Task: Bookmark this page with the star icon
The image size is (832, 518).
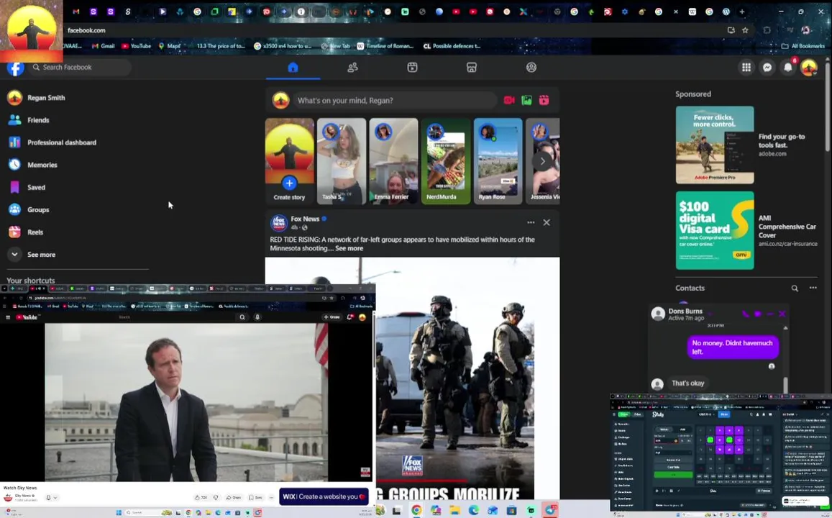Action: point(745,30)
